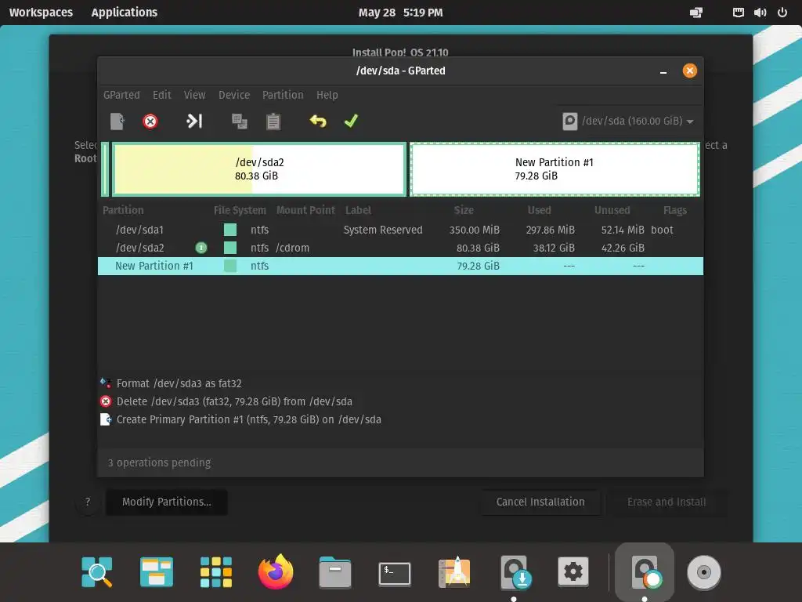Select the /dev/sda1 partition row

click(x=400, y=230)
